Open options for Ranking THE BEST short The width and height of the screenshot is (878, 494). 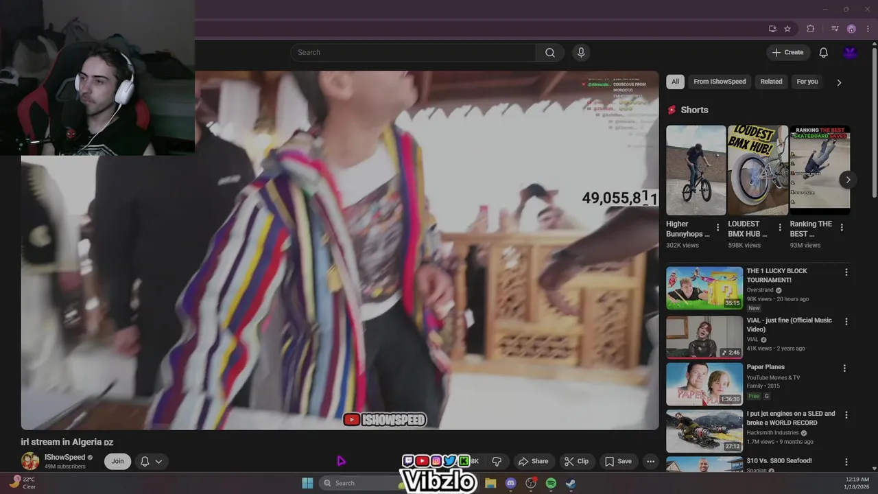point(842,227)
